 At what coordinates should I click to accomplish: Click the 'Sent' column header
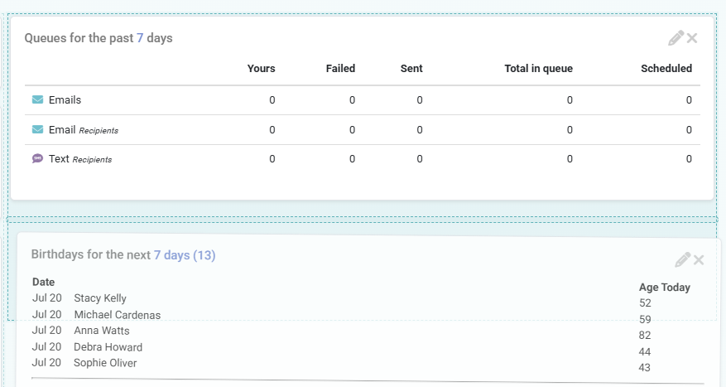(x=411, y=69)
